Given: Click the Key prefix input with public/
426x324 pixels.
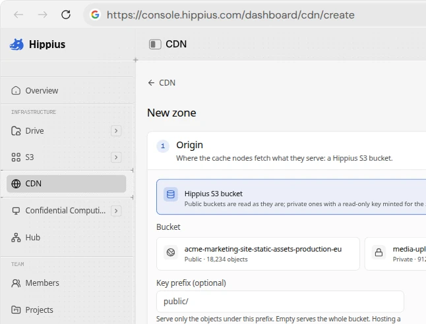Looking at the screenshot, I should (280, 302).
